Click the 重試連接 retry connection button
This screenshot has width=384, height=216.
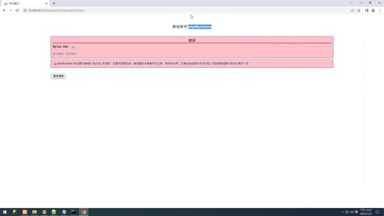click(x=58, y=76)
